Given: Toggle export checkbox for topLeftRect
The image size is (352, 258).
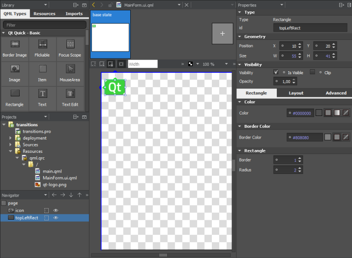Looking at the screenshot, I should [x=47, y=218].
